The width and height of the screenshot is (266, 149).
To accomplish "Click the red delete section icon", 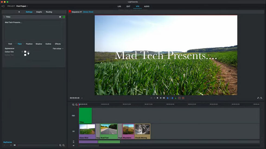I will [x=183, y=98].
